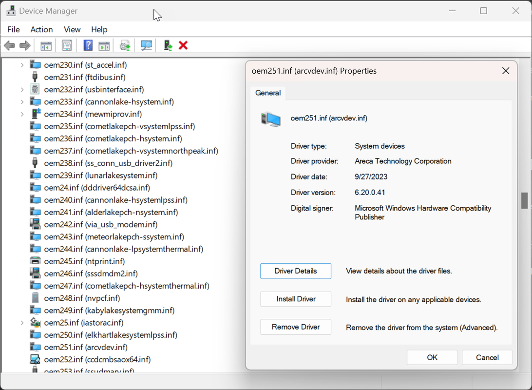532x390 pixels.
Task: Expand the oem230.inf (st_accel.inf) node
Action: (x=22, y=65)
